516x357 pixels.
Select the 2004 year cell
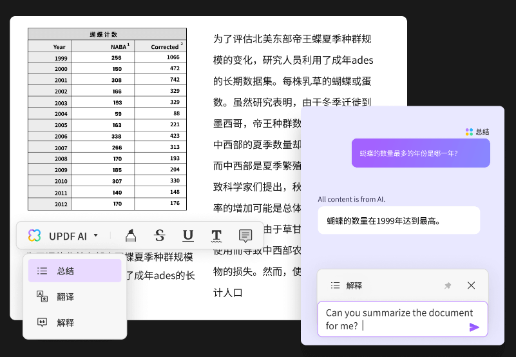(x=50, y=113)
